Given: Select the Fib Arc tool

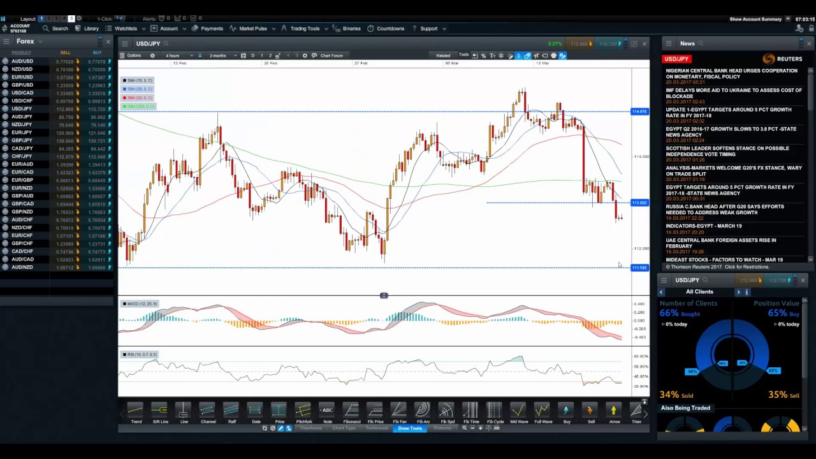Looking at the screenshot, I should tap(423, 413).
